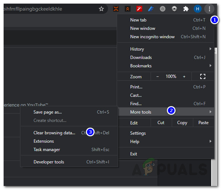Bookmark this page with the star icon

point(101,9)
